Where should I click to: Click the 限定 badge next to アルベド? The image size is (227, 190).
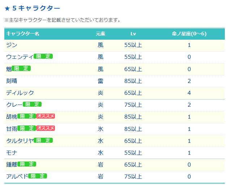tap(38, 176)
